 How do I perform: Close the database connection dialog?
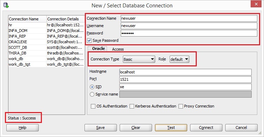(x=256, y=4)
